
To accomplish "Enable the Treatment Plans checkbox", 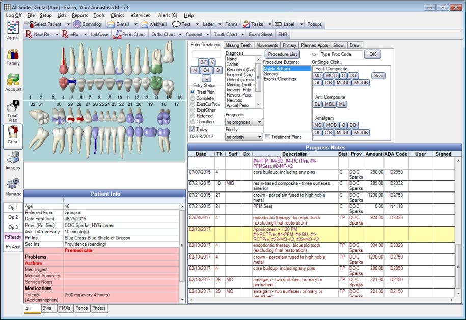I will tap(267, 137).
